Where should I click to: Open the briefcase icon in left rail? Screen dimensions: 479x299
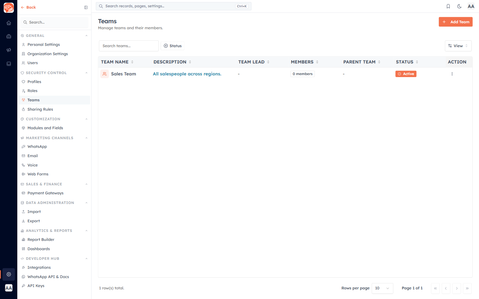(9, 37)
